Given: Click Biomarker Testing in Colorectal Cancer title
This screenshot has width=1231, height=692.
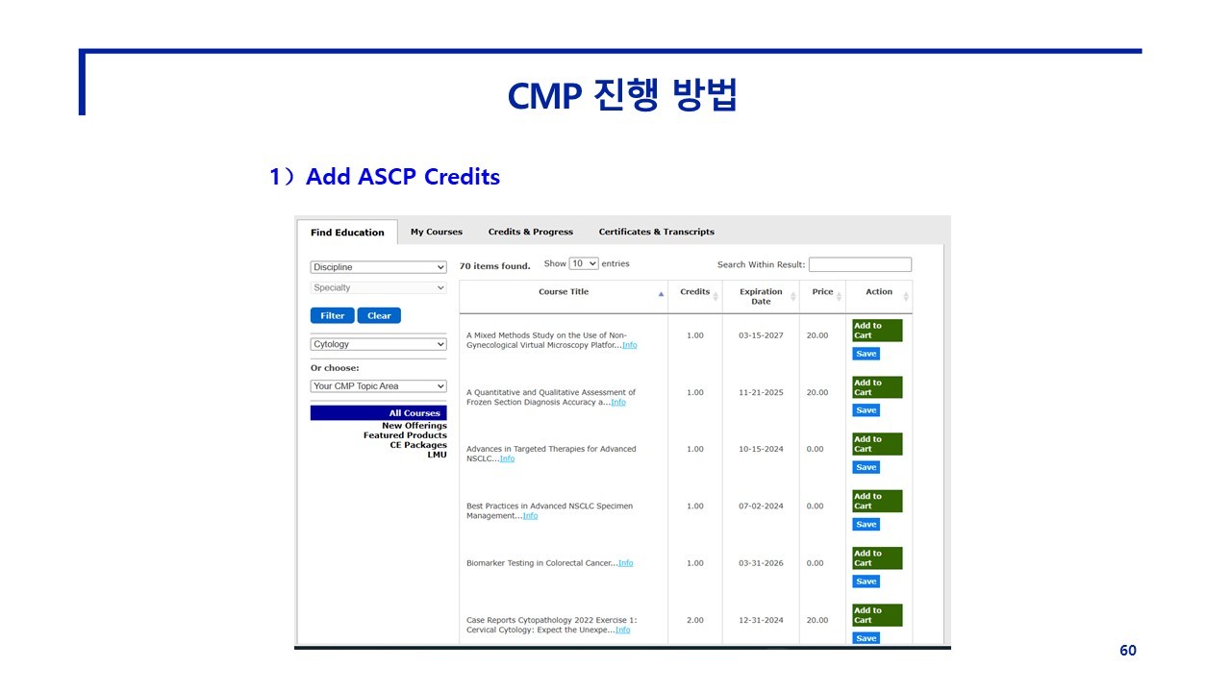Looking at the screenshot, I should point(540,563).
